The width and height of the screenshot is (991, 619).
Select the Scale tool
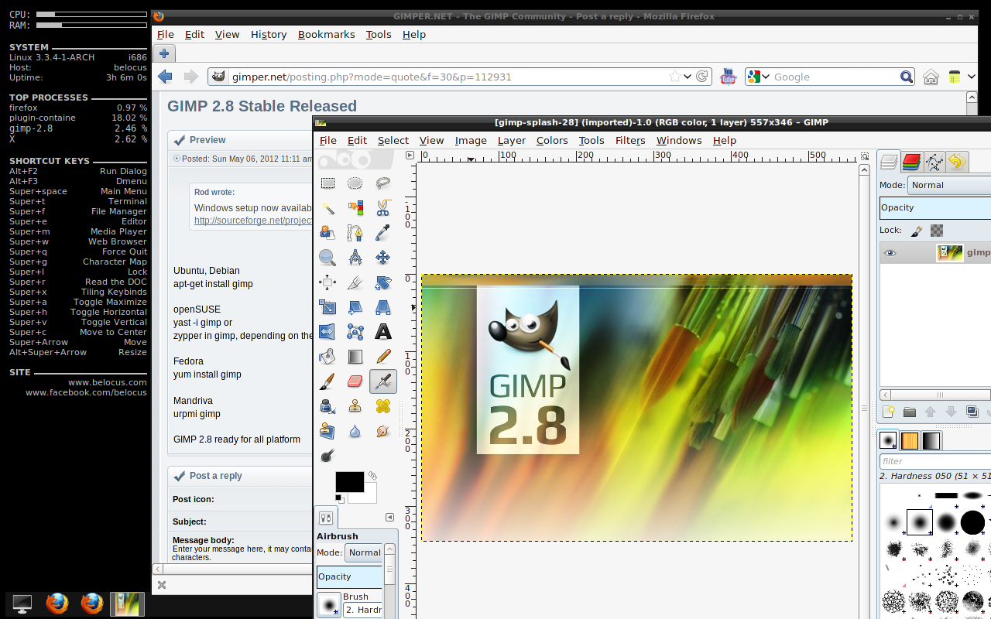pyautogui.click(x=327, y=307)
